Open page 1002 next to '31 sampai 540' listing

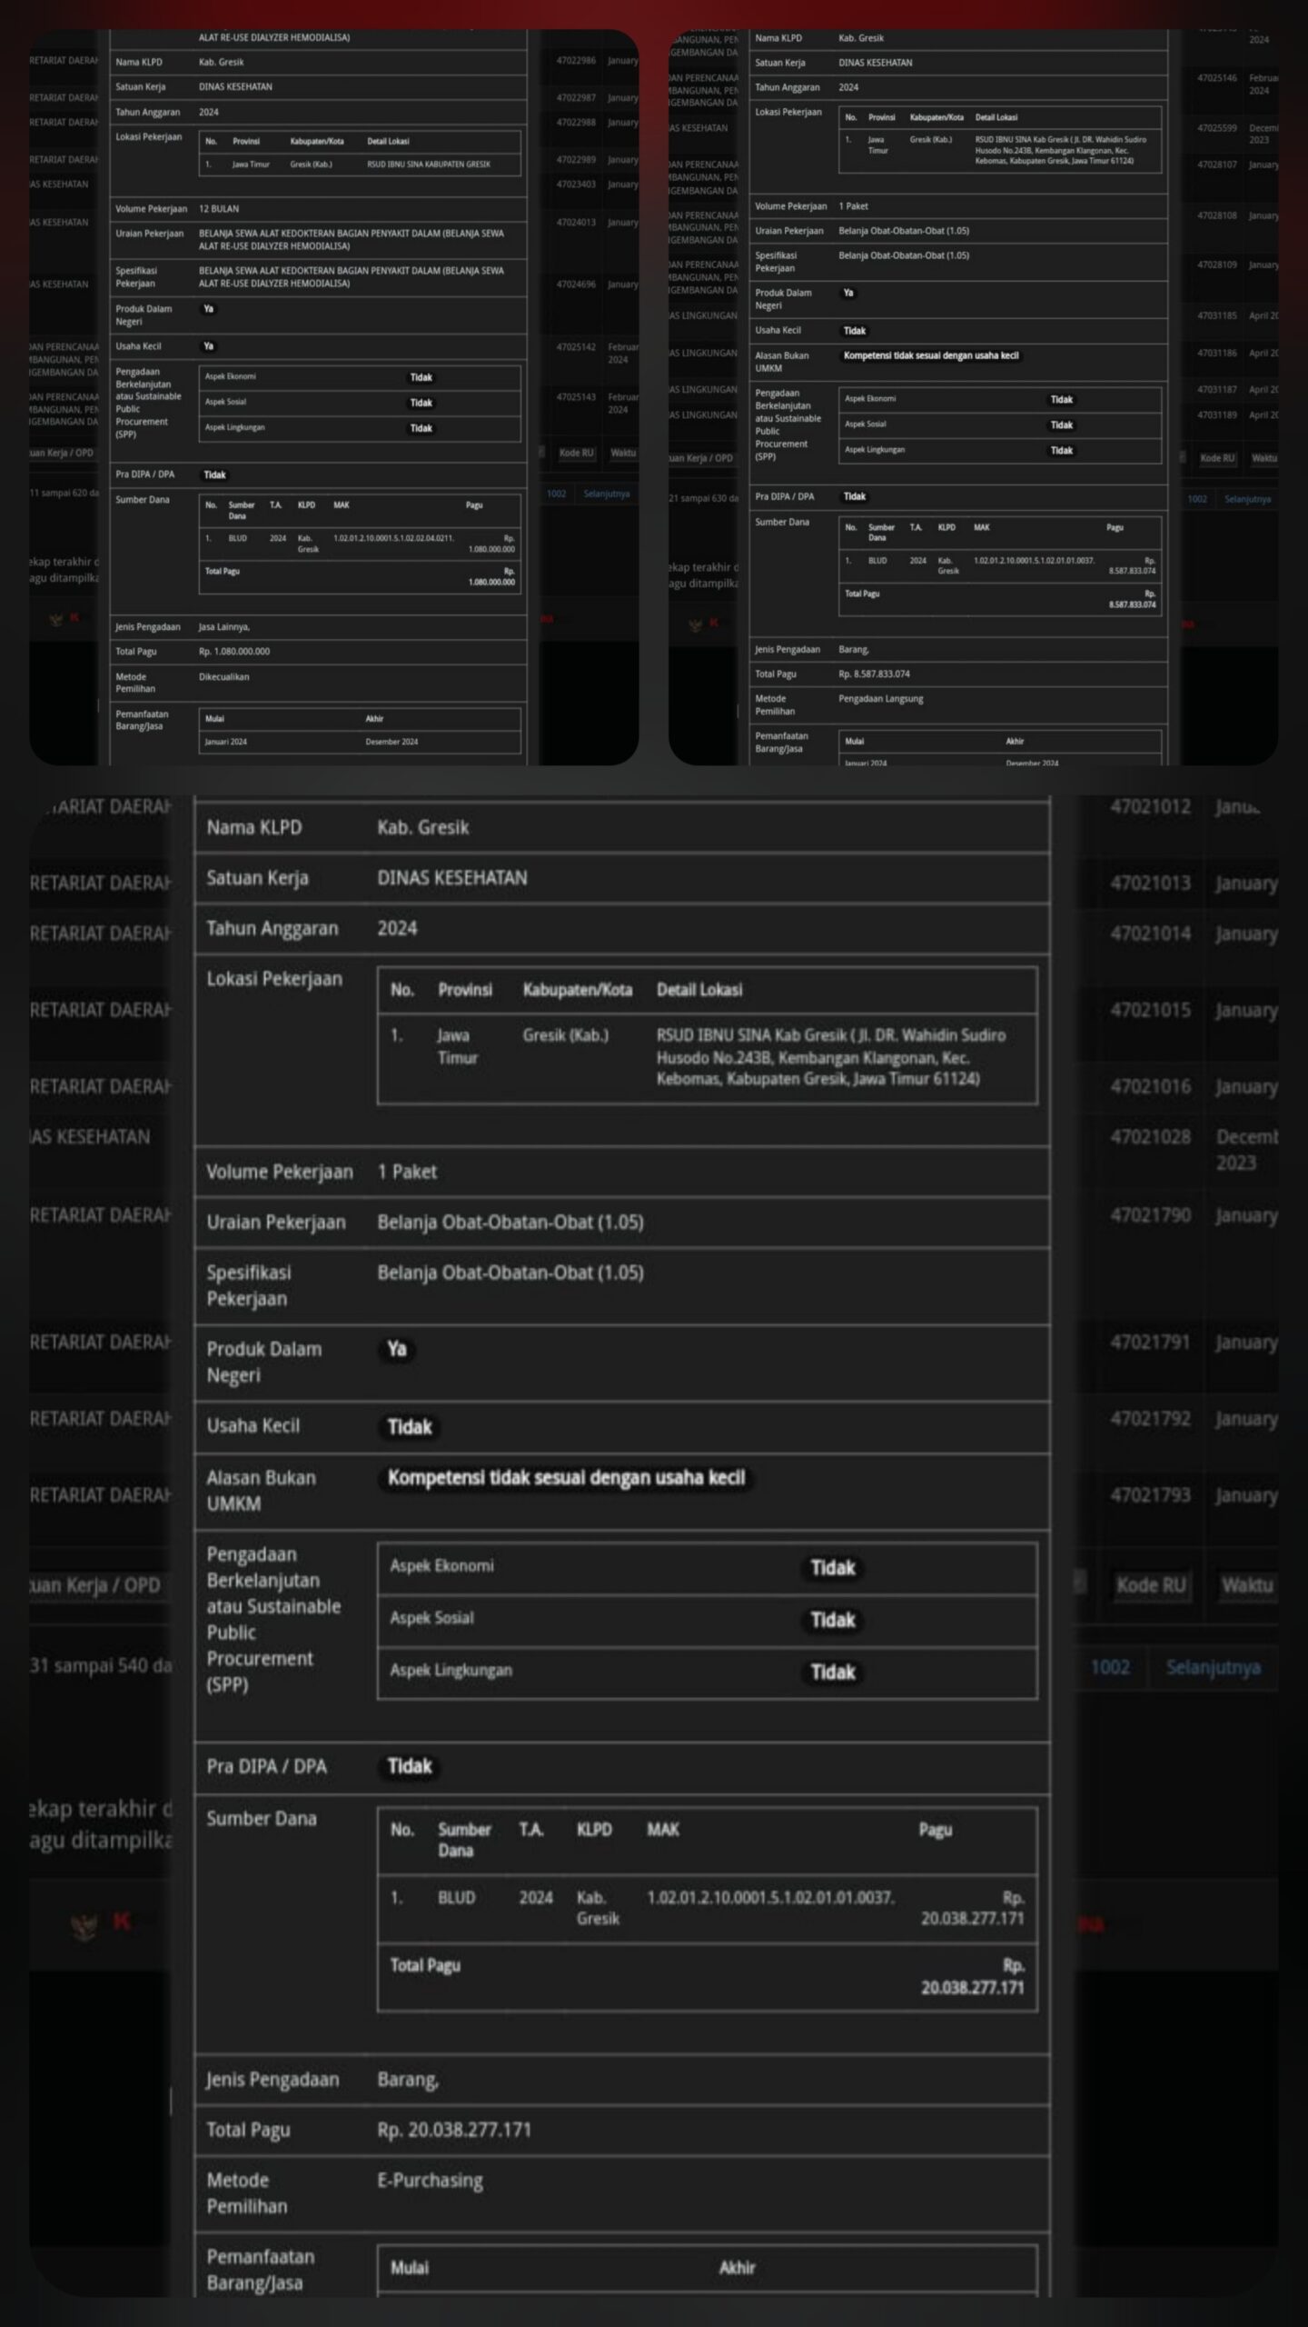tap(1110, 1667)
